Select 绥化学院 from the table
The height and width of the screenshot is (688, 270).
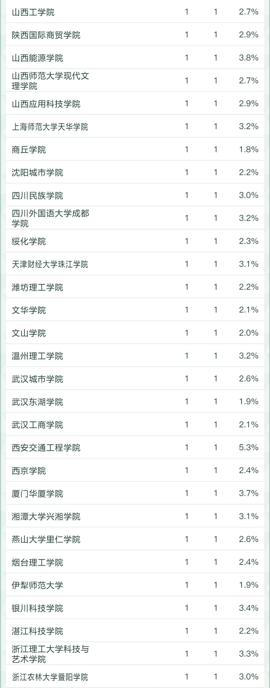[x=29, y=241]
